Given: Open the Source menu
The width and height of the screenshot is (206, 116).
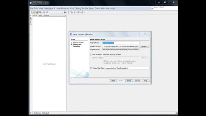Looking at the screenshot, I should tap(57, 8).
